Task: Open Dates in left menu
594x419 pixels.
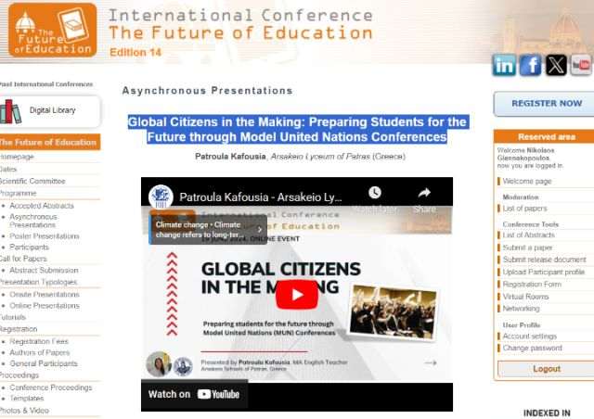Action: [x=8, y=170]
